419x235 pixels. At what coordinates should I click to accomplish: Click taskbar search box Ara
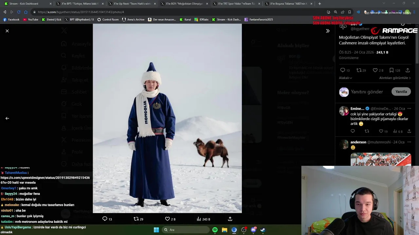point(186,230)
